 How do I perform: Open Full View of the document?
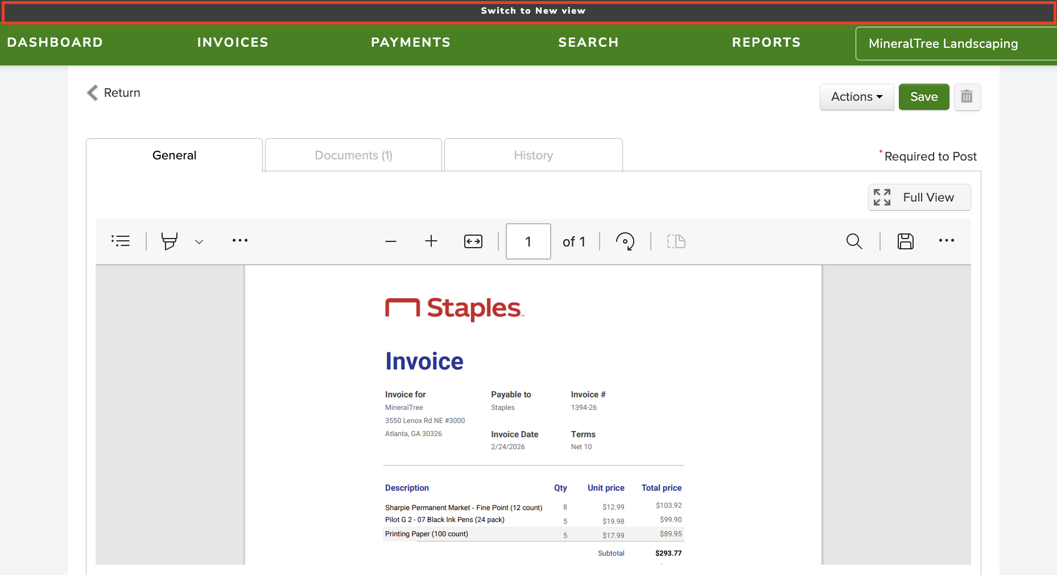click(x=919, y=198)
